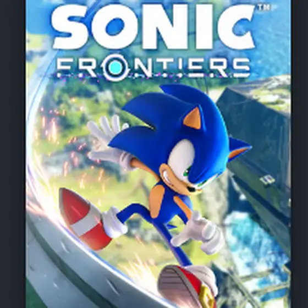Click the trademark TM symbol beside SONIC
The image size is (308, 308).
click(x=264, y=7)
